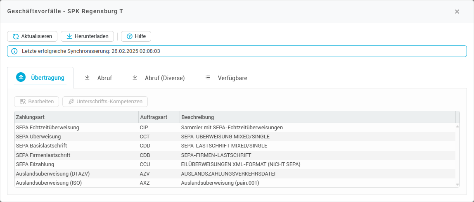Sort table by Zahlungsart column header
474x202 pixels.
pos(76,117)
